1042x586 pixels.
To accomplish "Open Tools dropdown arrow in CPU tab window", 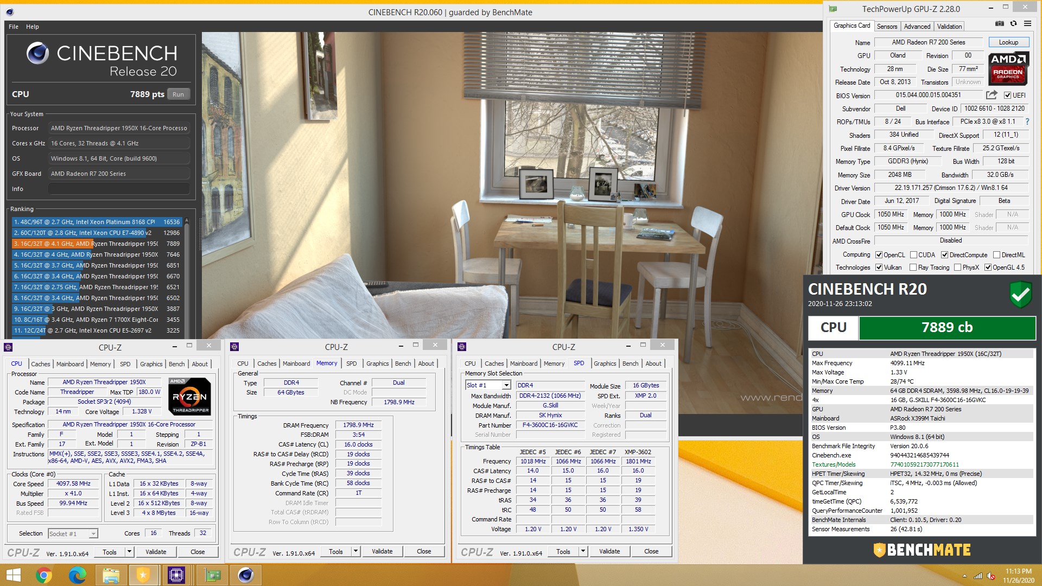I will pos(129,552).
